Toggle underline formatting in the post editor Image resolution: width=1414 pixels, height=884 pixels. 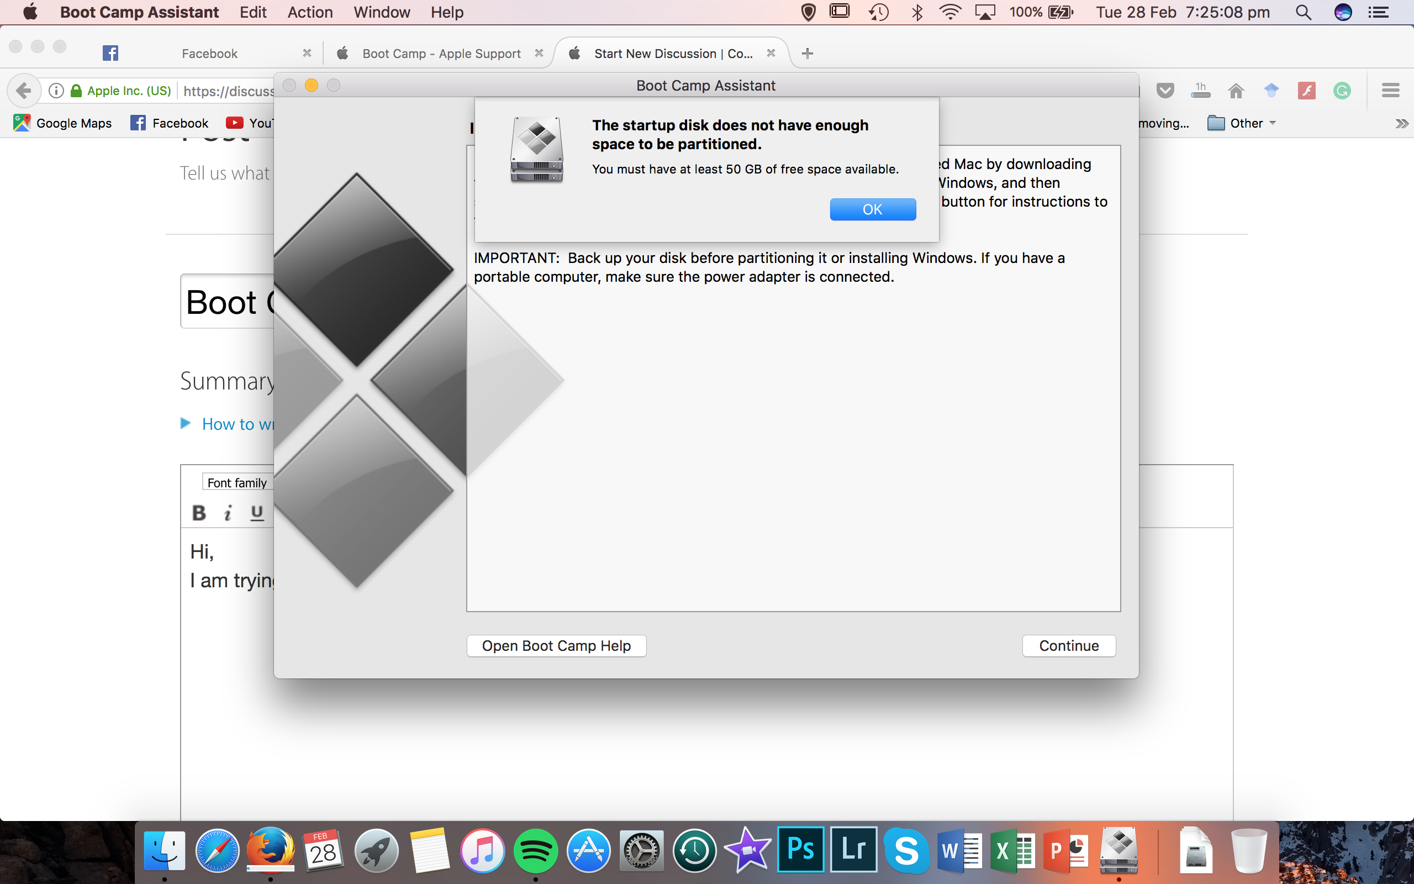point(258,512)
